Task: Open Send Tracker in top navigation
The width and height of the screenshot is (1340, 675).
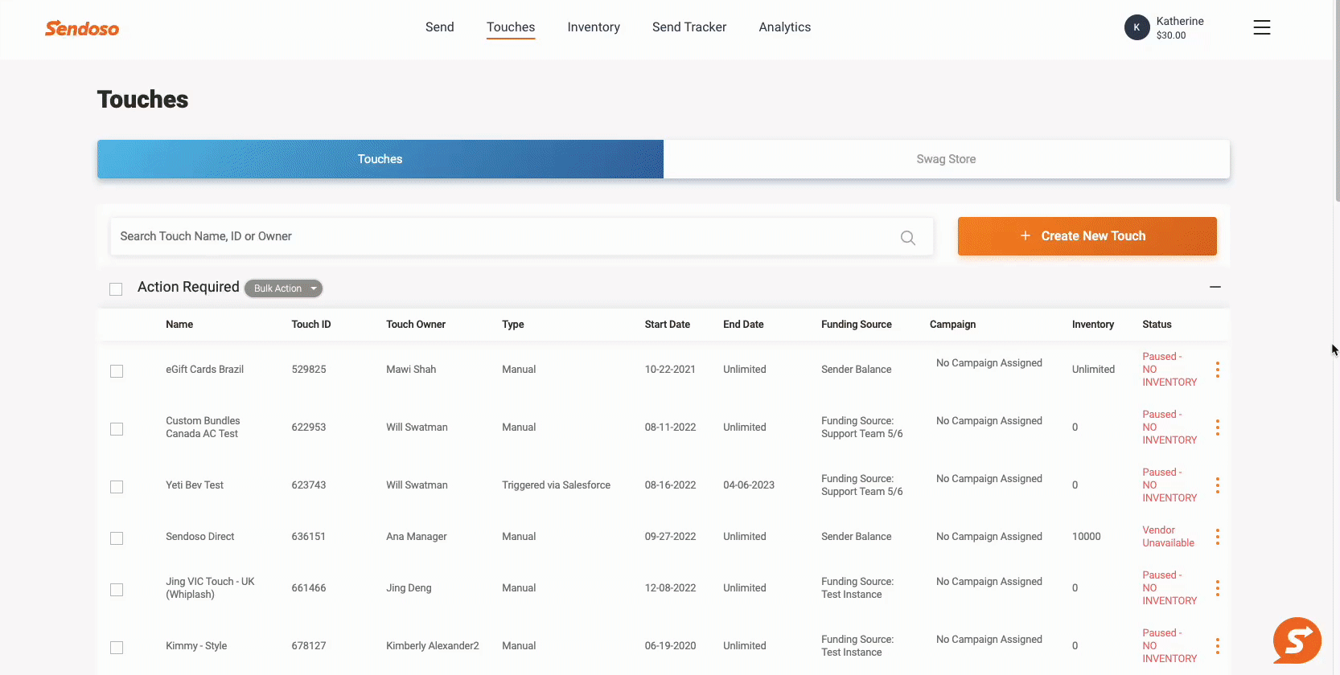Action: [689, 27]
